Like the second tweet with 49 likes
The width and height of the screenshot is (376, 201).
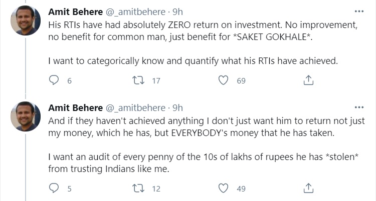(224, 188)
